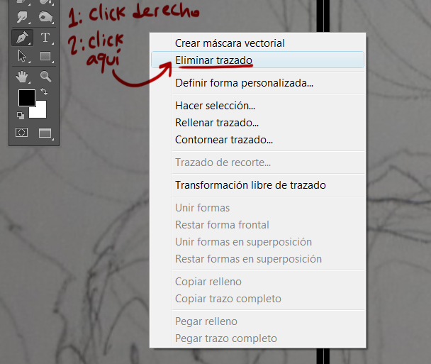The width and height of the screenshot is (431, 364).
Task: Select the Horizontal Type tool
Action: tap(45, 38)
